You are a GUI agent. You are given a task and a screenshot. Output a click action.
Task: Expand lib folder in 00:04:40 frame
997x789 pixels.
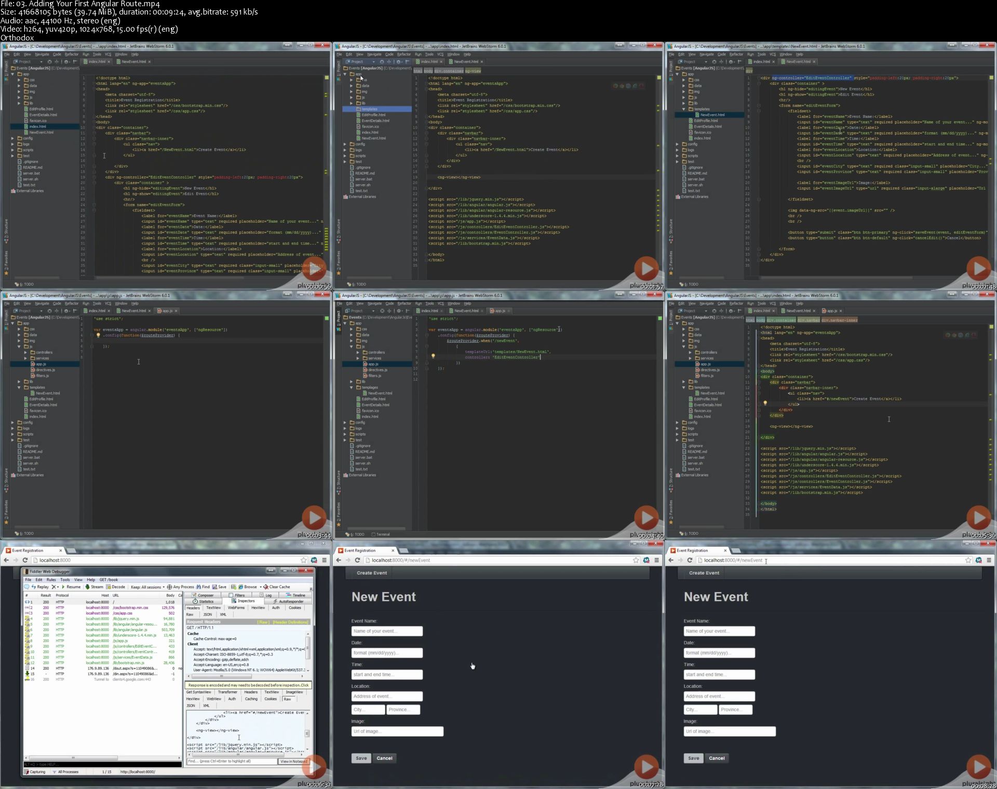(352, 382)
